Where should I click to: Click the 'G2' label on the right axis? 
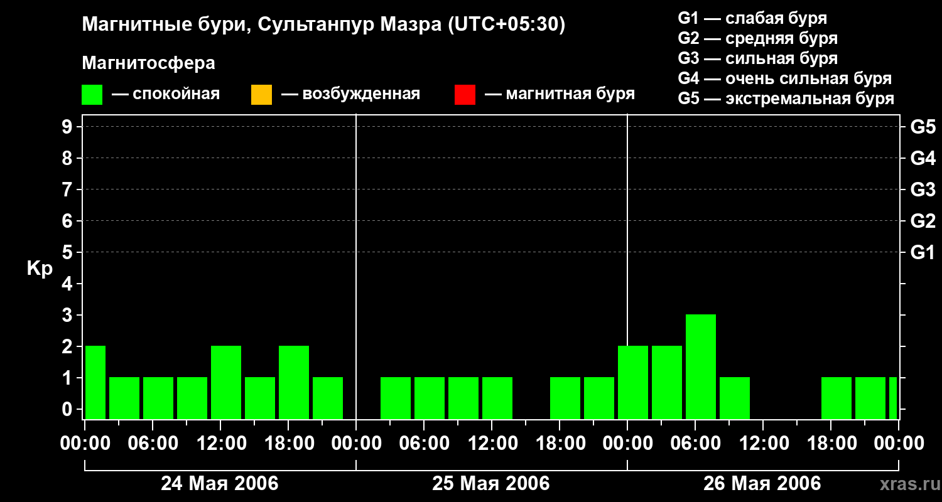[x=923, y=221]
